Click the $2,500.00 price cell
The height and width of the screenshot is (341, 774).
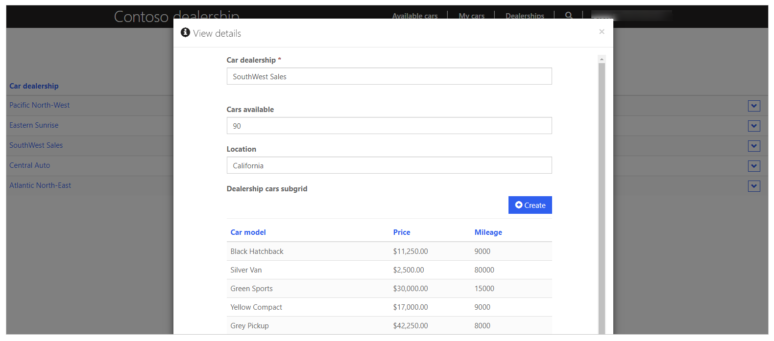pos(409,270)
